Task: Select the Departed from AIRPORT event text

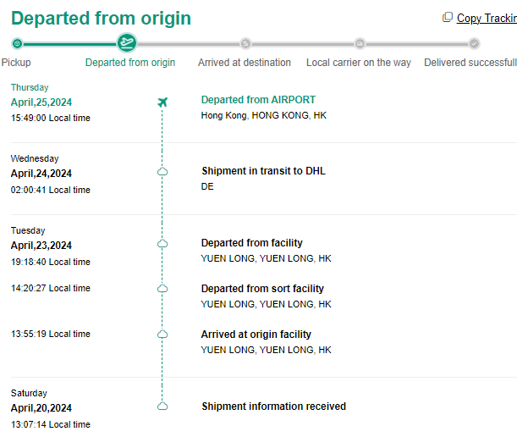Action: point(258,100)
